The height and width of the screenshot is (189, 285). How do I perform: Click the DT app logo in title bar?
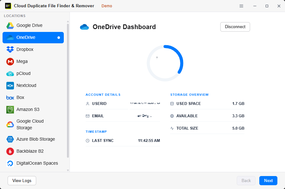pyautogui.click(x=8, y=6)
